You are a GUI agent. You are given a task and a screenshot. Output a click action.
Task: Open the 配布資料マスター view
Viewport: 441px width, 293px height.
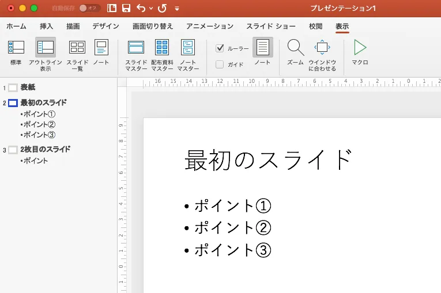coord(163,55)
